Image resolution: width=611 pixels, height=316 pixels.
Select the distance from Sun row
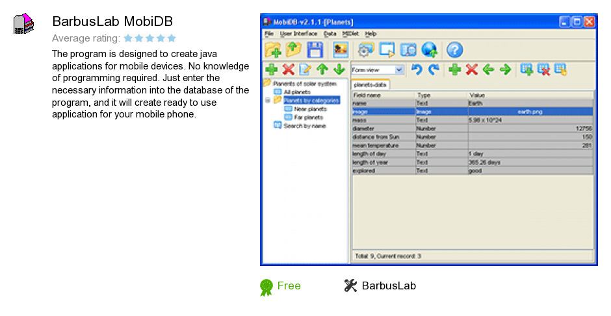coord(473,137)
